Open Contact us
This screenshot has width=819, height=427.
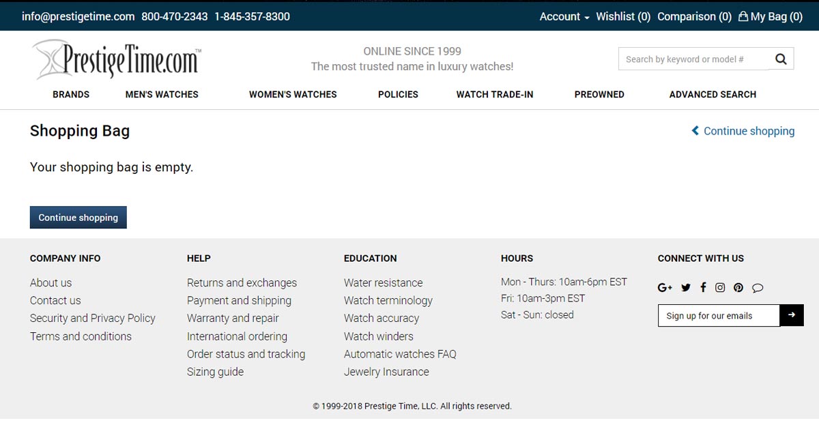[55, 300]
